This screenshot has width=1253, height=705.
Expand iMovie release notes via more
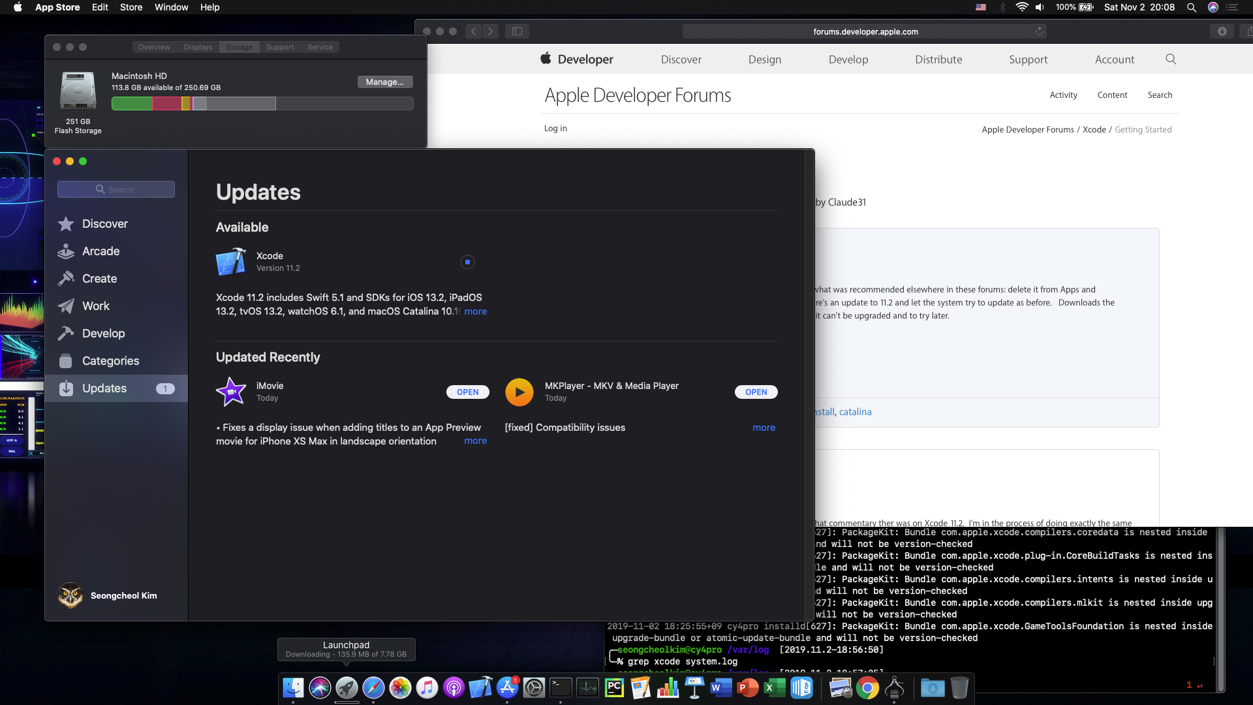[x=475, y=441]
